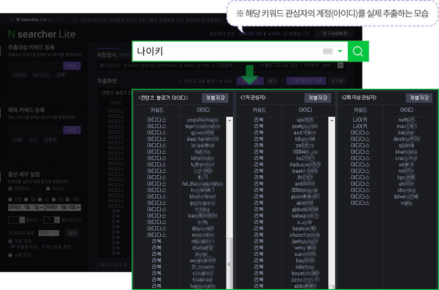This screenshot has width=439, height=290.
Task: Click 키워드 column header in 1차 관심자 table
Action: click(x=259, y=110)
